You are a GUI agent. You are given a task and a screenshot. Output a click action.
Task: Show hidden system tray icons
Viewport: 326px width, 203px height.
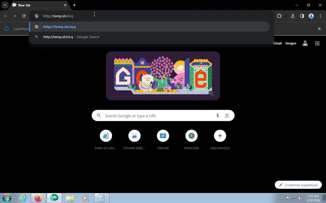tap(282, 198)
